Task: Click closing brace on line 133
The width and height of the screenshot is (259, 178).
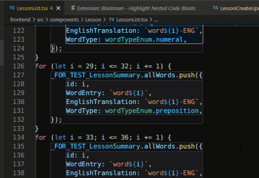Action: 37,129
